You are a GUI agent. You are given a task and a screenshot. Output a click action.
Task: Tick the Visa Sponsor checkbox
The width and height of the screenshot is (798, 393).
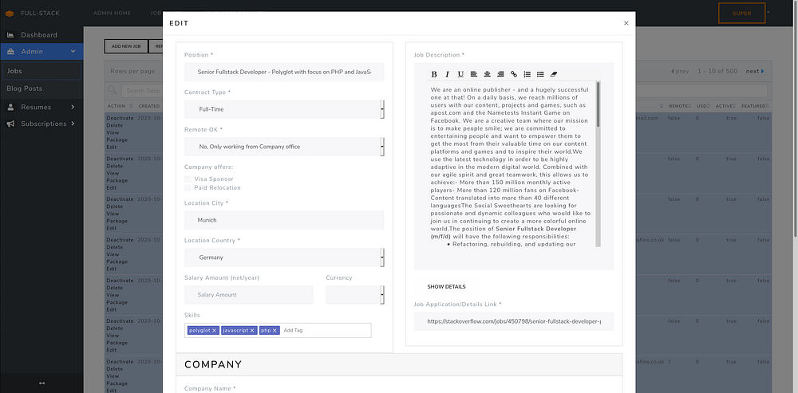188,179
